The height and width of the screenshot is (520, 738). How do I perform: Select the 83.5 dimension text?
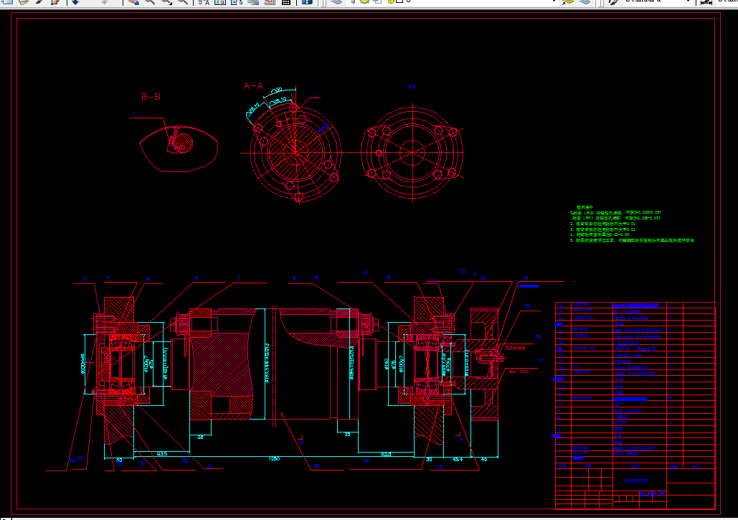386,454
